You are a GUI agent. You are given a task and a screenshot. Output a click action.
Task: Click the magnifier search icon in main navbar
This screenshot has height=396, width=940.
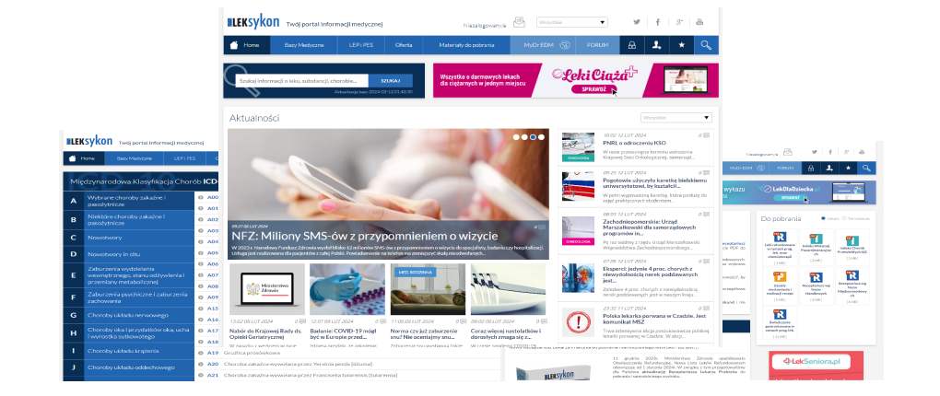point(706,45)
